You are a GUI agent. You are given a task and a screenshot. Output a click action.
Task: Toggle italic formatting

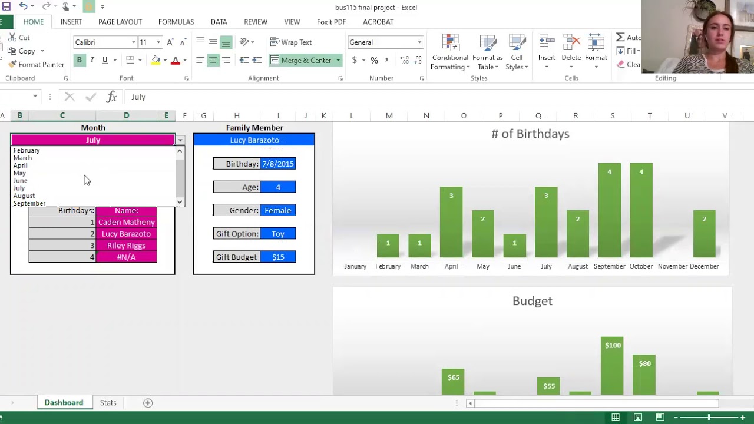pos(92,60)
